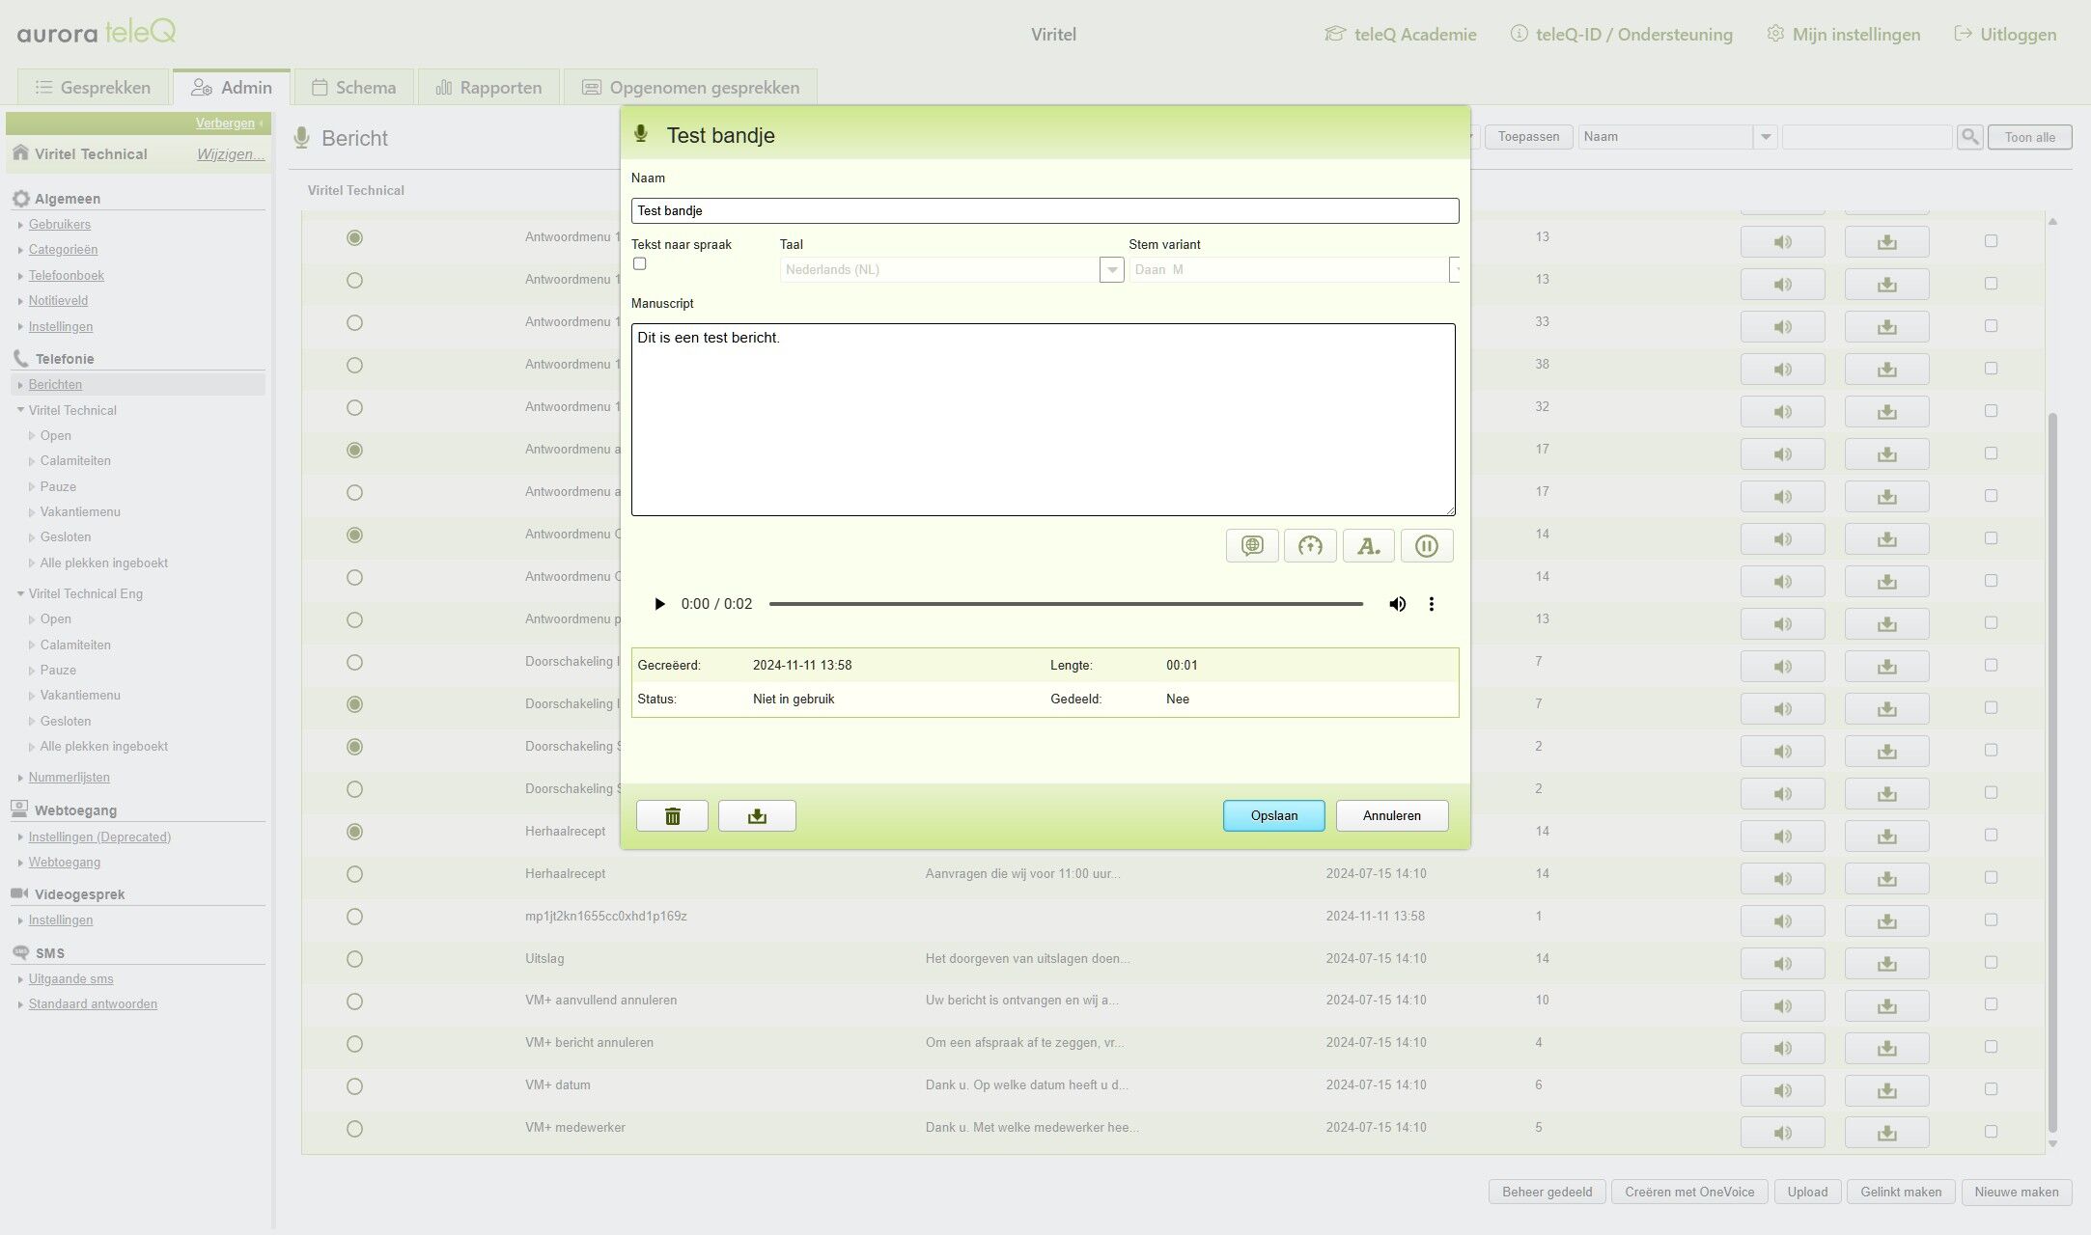Click the search magnifier icon
2091x1235 pixels.
(1969, 137)
